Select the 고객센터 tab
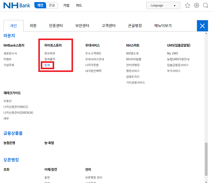The width and height of the screenshot is (213, 183). (x=109, y=25)
